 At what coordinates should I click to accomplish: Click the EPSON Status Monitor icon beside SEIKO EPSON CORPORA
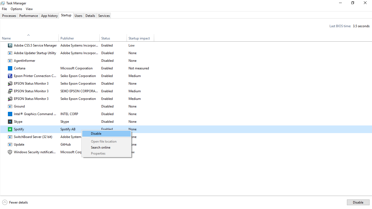tap(10, 91)
